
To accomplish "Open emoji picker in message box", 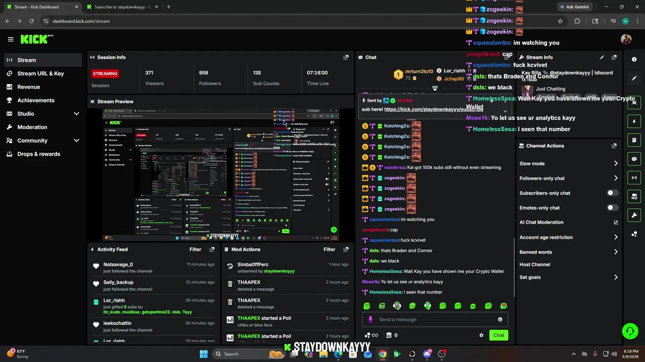I will (500, 319).
